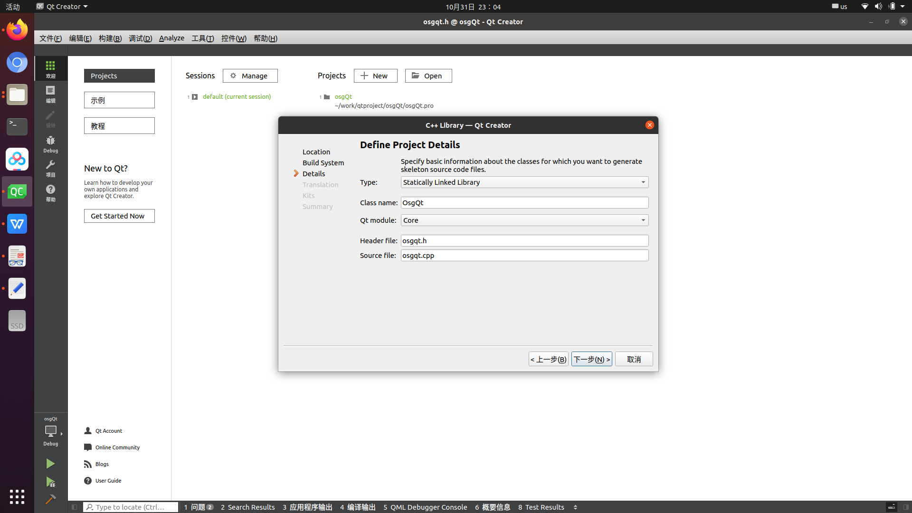Viewport: 912px width, 513px height.
Task: Open the Analyze menu
Action: 171,38
